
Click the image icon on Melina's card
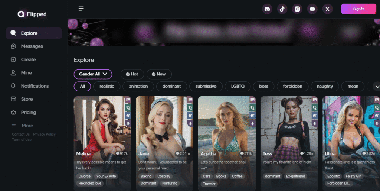(128, 100)
